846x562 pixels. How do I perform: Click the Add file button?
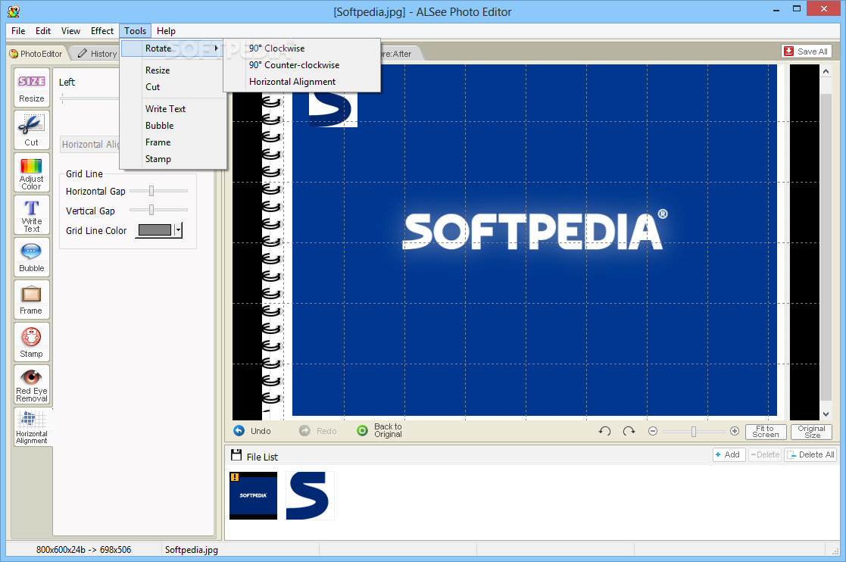click(x=729, y=454)
